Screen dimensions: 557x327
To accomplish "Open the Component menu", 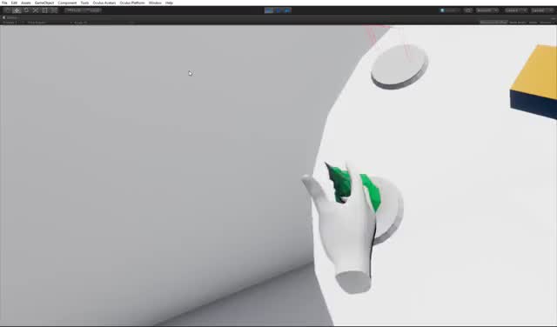I will tap(67, 3).
